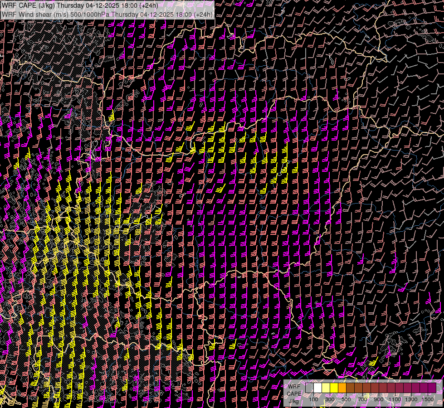Select the 900 value on the CAPE scale
This screenshot has width=444, height=408.
pos(379,399)
